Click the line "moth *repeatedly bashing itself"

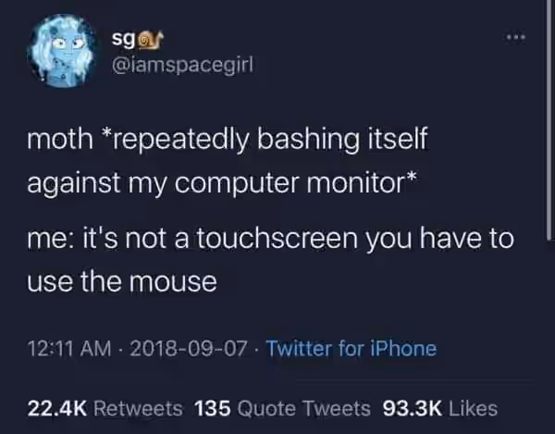click(228, 140)
